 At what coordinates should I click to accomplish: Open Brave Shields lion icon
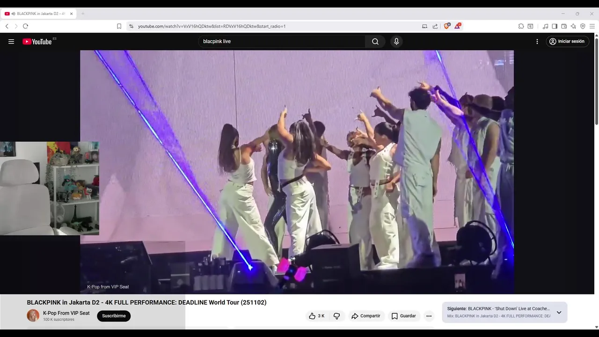[x=446, y=26]
